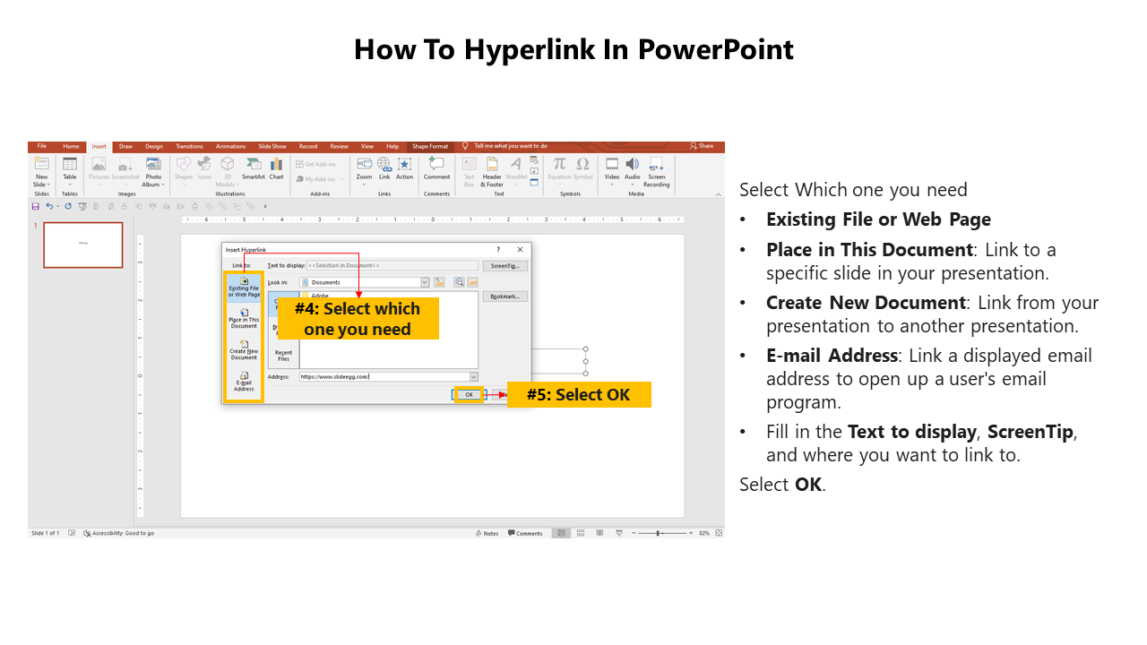Click the Undo arrow in quick access toolbar

tap(49, 206)
